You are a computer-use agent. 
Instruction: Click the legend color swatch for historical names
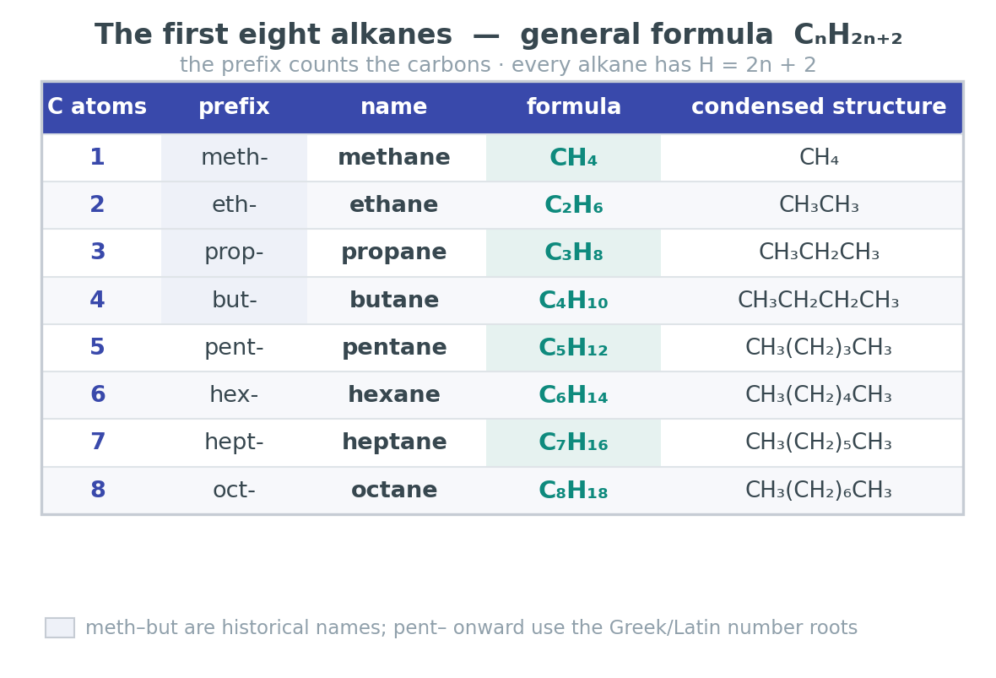[x=60, y=627]
